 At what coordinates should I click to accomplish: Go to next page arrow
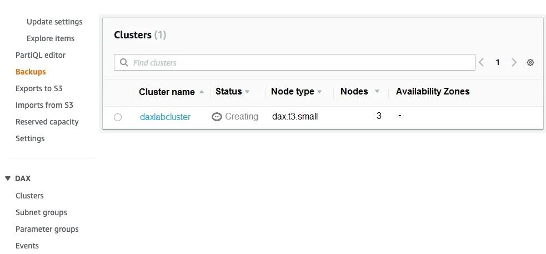[514, 62]
